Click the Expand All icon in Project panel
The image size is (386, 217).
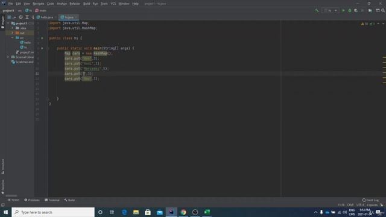coord(27,17)
